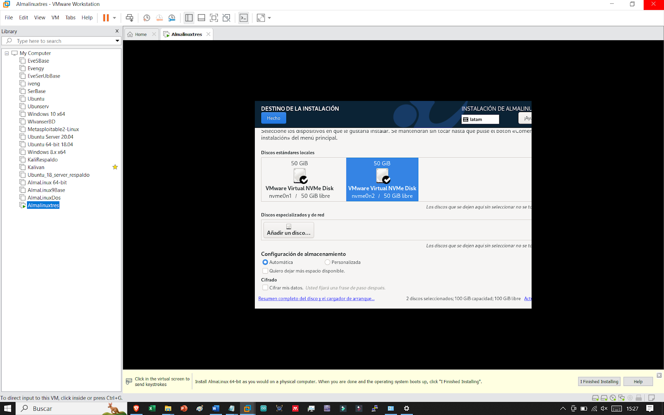The width and height of the screenshot is (664, 415).
Task: Select Windows 10 x64 virtual machine
Action: 46,114
